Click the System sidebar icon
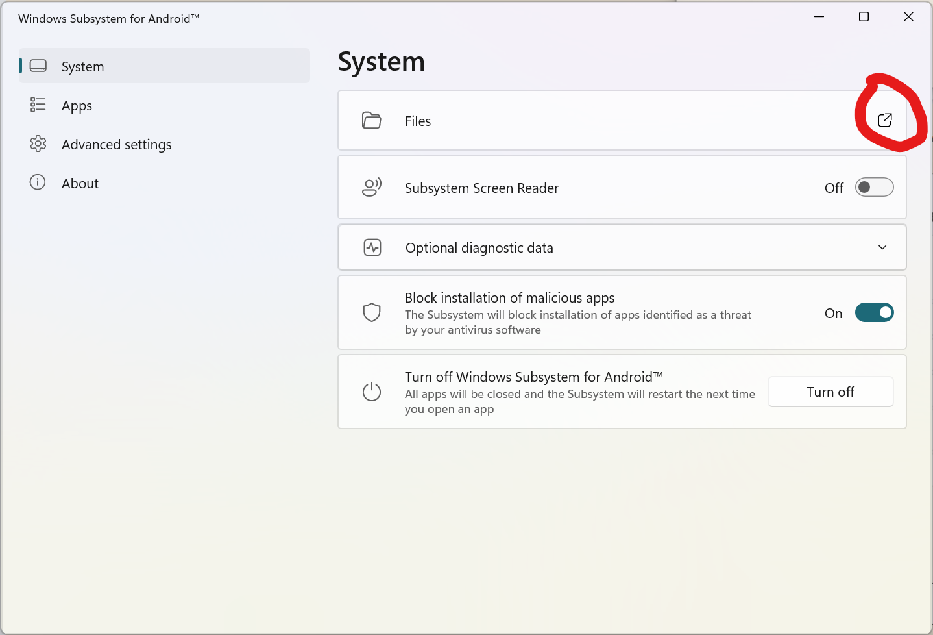This screenshot has height=635, width=933. (x=38, y=66)
